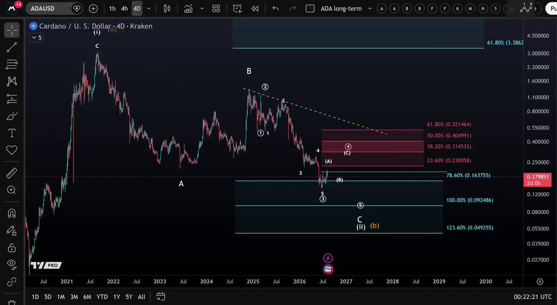Set range to YTD
The height and width of the screenshot is (305, 557).
102,297
